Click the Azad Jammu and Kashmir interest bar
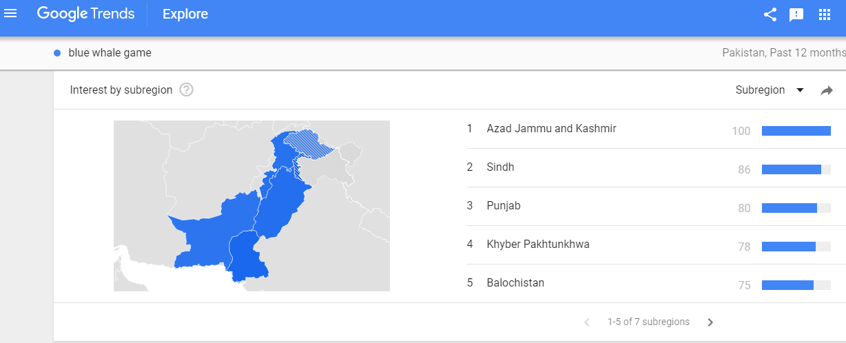Viewport: 846px width, 343px height. (x=796, y=131)
